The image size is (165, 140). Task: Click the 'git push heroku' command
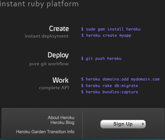click(104, 58)
